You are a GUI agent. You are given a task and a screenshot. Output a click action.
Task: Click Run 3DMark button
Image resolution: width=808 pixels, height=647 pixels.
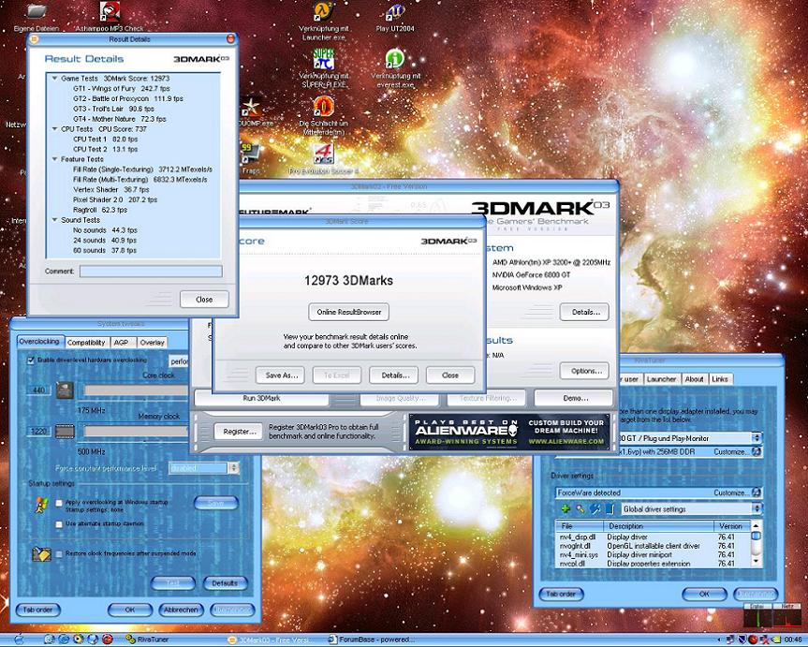pos(261,398)
